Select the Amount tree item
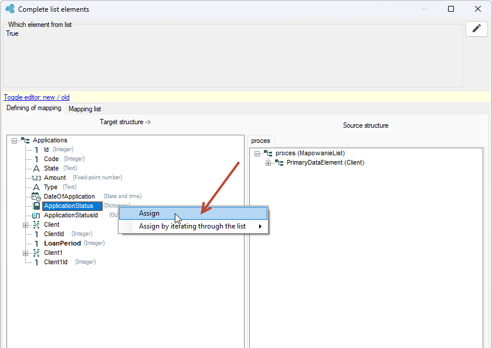The image size is (492, 348). point(55,178)
